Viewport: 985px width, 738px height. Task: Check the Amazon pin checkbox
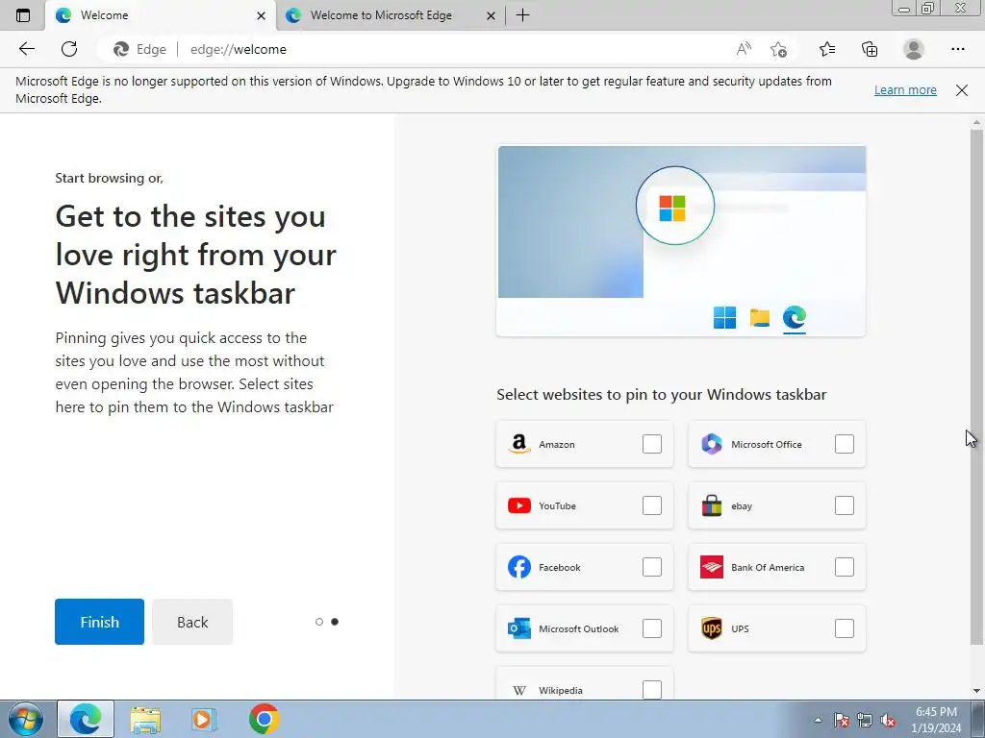(652, 444)
